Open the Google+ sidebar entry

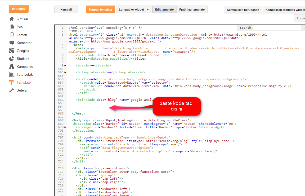tap(23, 51)
